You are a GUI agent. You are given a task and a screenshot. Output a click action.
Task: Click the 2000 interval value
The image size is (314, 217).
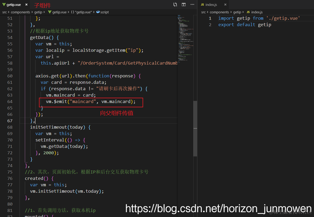[49, 153]
